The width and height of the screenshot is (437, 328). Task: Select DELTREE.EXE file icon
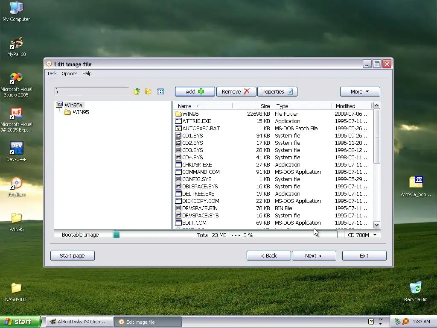[178, 193]
